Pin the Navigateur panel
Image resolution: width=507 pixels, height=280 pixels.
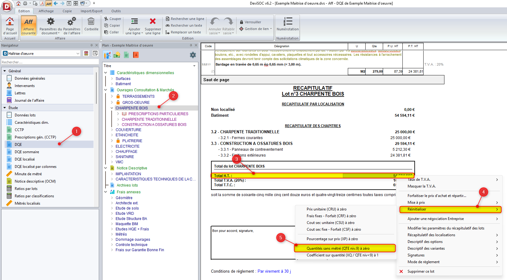(91, 45)
